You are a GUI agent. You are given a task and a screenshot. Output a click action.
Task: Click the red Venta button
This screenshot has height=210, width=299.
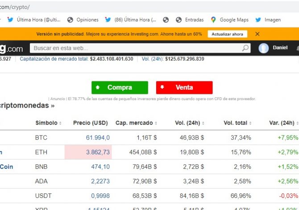184,88
